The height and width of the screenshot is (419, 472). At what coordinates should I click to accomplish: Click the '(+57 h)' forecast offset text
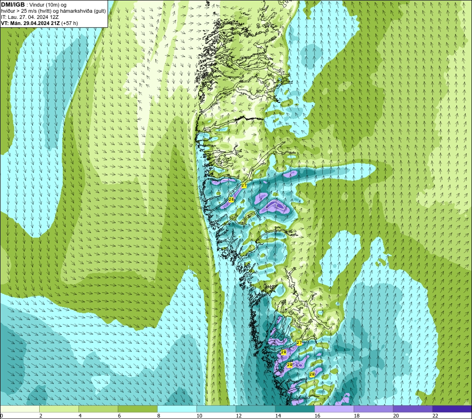point(69,23)
